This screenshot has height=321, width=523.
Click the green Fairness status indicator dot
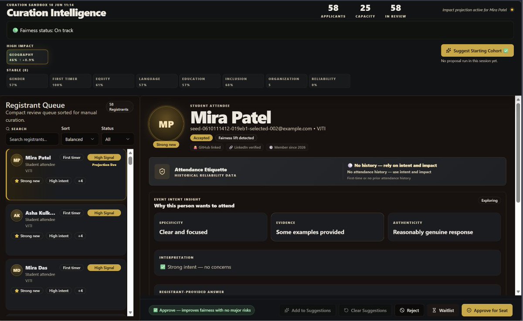pos(15,30)
